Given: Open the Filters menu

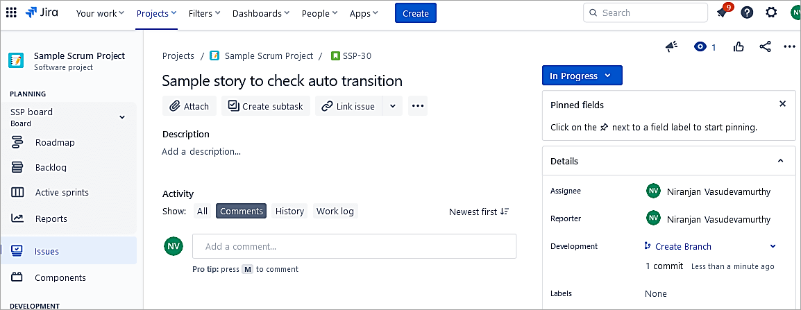Looking at the screenshot, I should click(x=205, y=13).
